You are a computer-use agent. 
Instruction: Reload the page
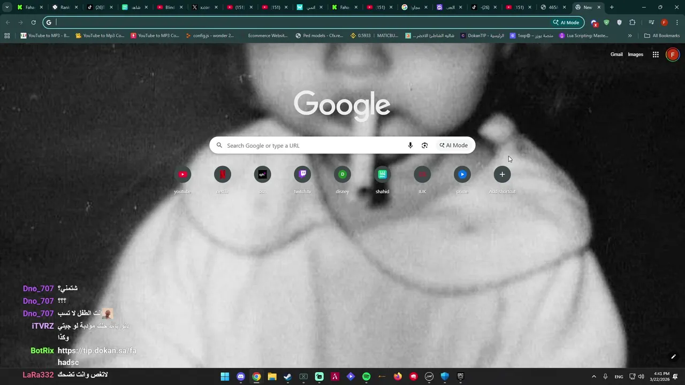33,22
